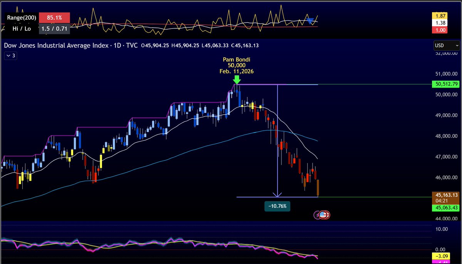Screen dimensions: 462x264
Task: Click the 45,063.43 green price label
Action: pyautogui.click(x=445, y=208)
